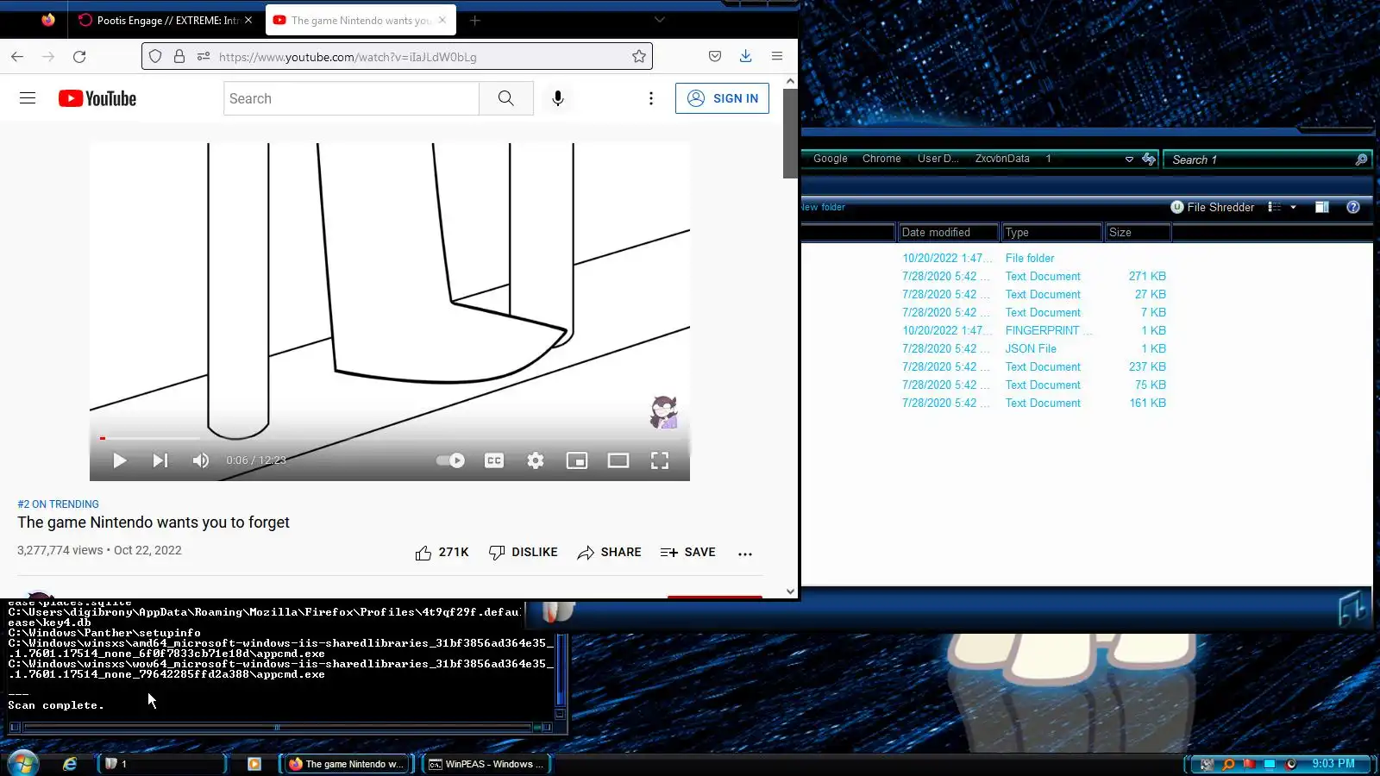1380x776 pixels.
Task: Enter full screen video mode
Action: tap(660, 460)
